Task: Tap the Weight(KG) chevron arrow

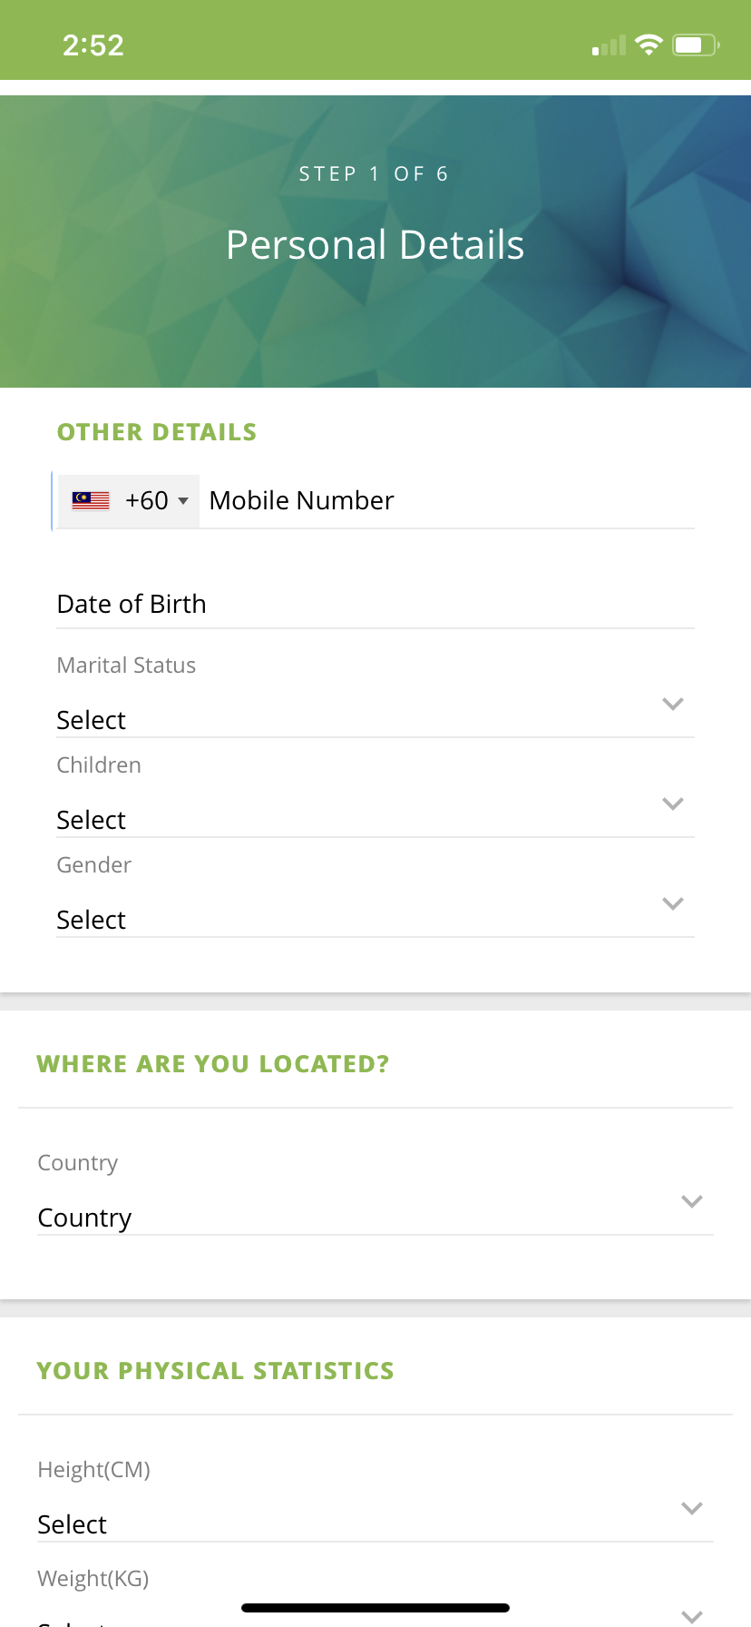Action: [692, 1616]
